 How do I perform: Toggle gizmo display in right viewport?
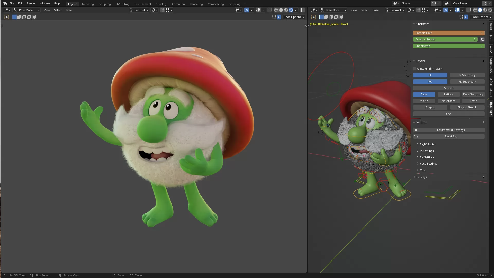point(445,10)
